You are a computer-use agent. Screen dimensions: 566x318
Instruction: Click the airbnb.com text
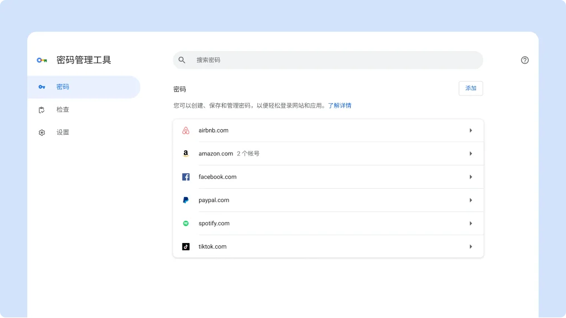[214, 130]
